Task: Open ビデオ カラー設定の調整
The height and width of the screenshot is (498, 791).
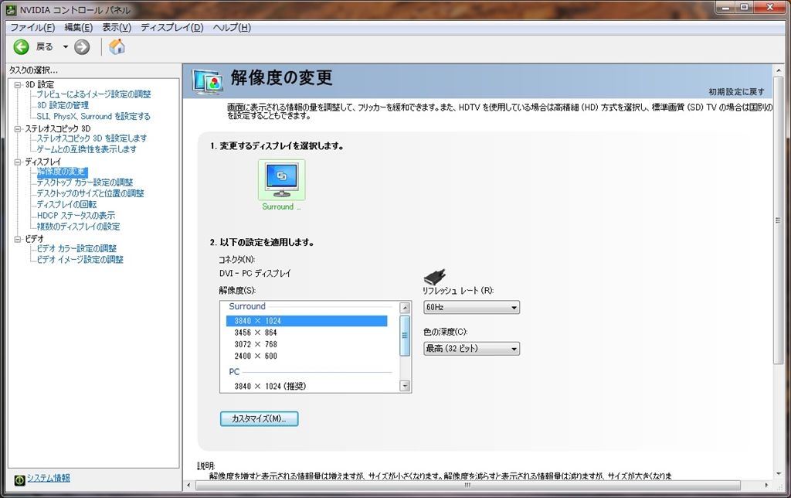Action: (76, 248)
